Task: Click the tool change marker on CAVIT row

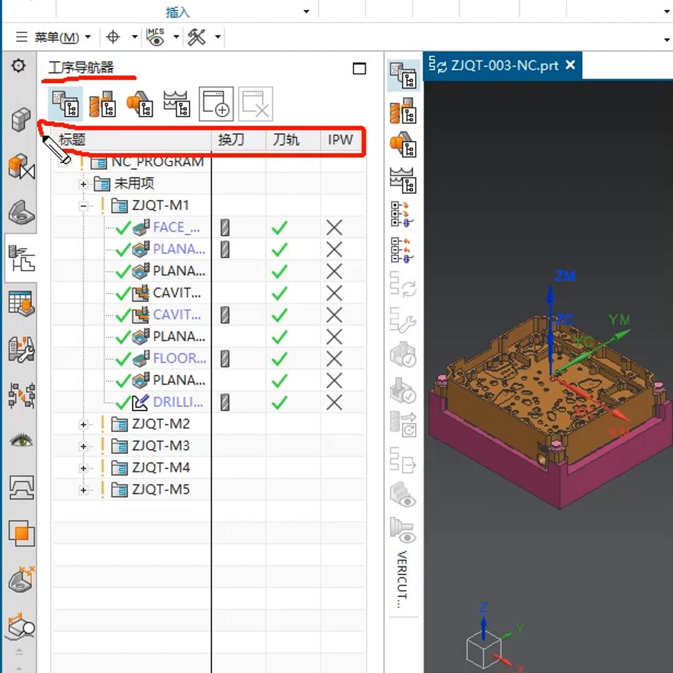Action: coord(225,315)
